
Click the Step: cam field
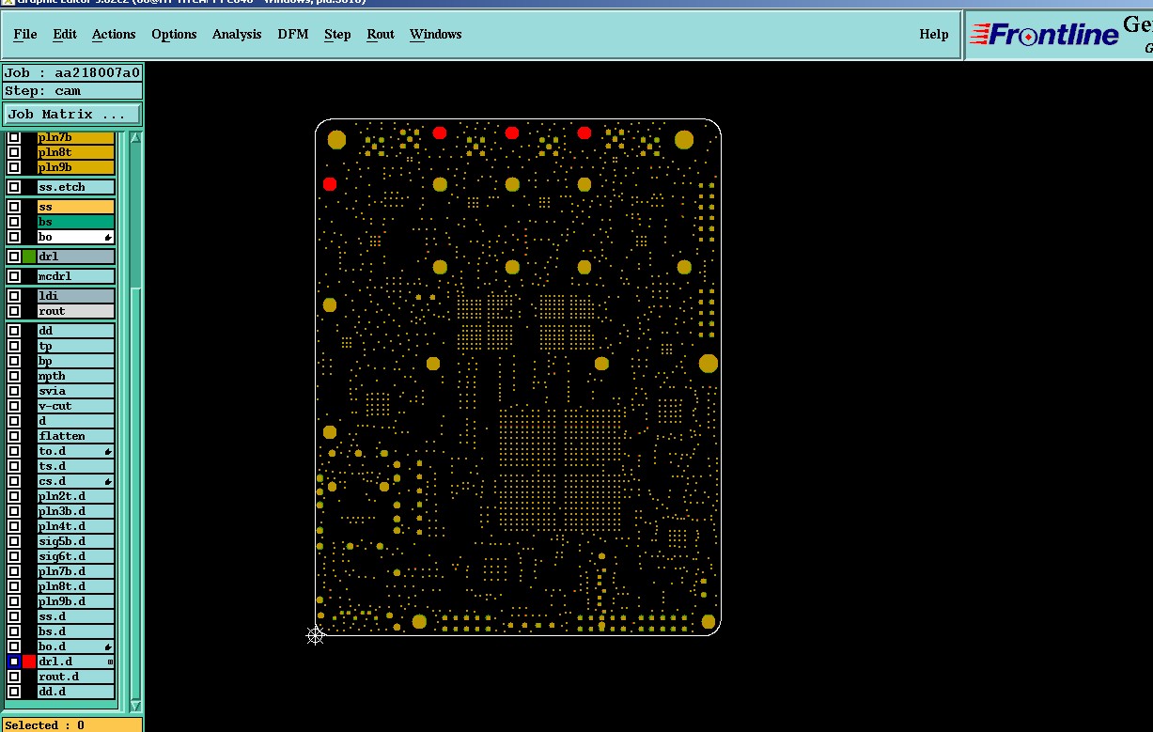(x=72, y=91)
